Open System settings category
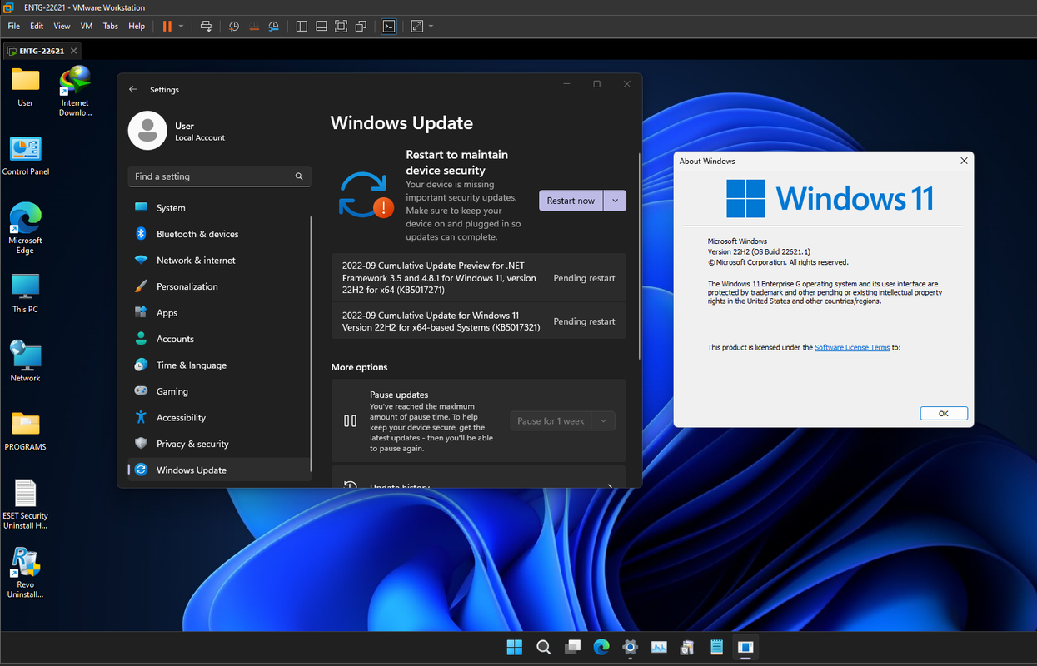1037x666 pixels. [x=220, y=207]
